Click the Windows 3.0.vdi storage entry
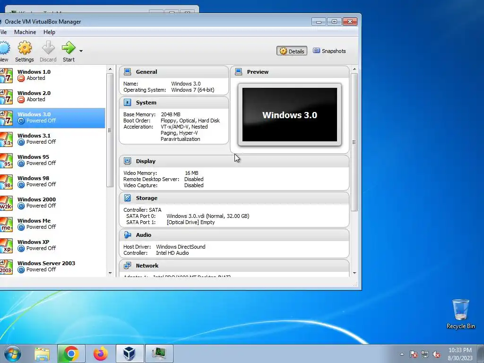484x363 pixels. click(208, 216)
